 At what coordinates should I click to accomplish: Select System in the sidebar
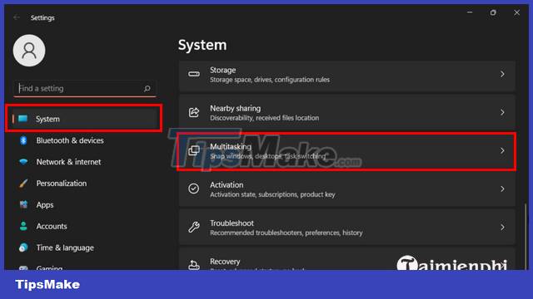coord(84,119)
